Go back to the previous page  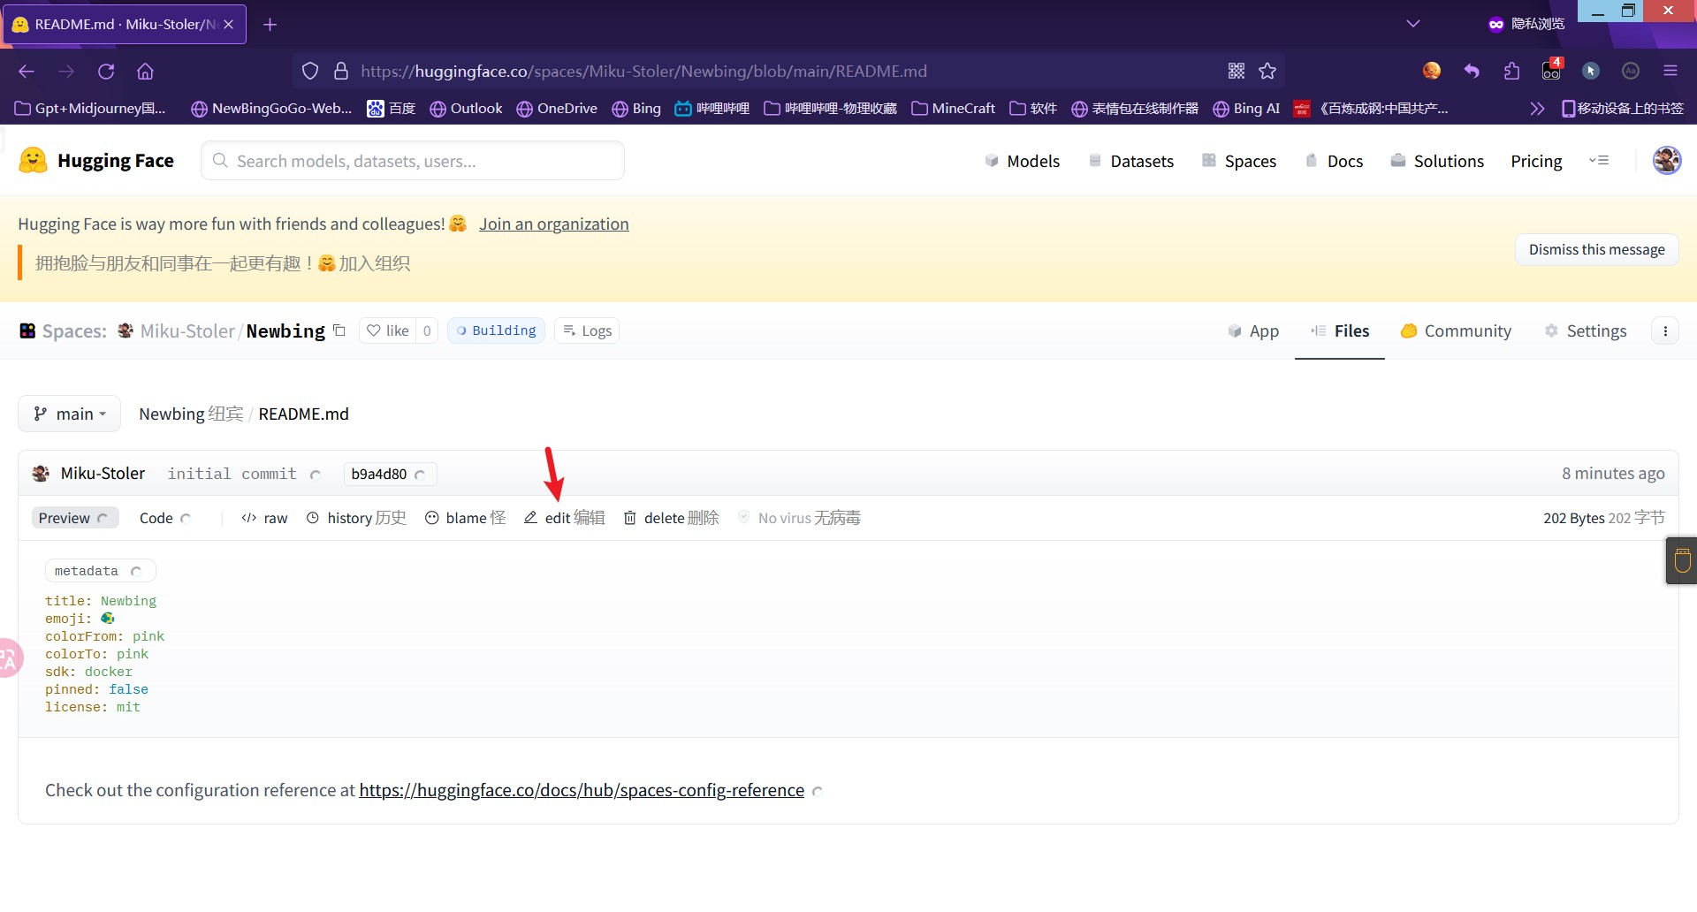click(x=27, y=72)
